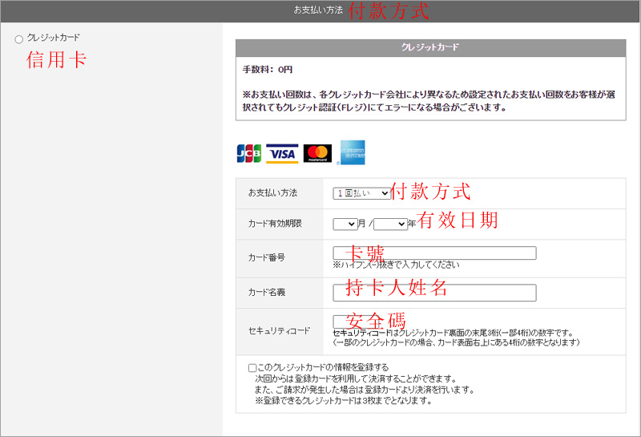The height and width of the screenshot is (437, 641).
Task: Expand the expiration month dropdown
Action: tap(345, 224)
